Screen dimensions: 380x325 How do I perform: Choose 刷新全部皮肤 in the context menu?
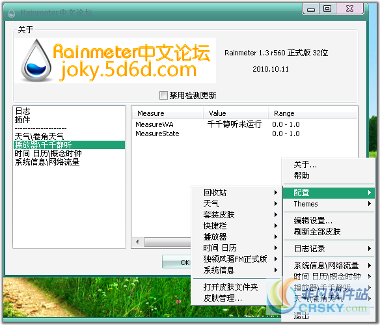click(329, 232)
